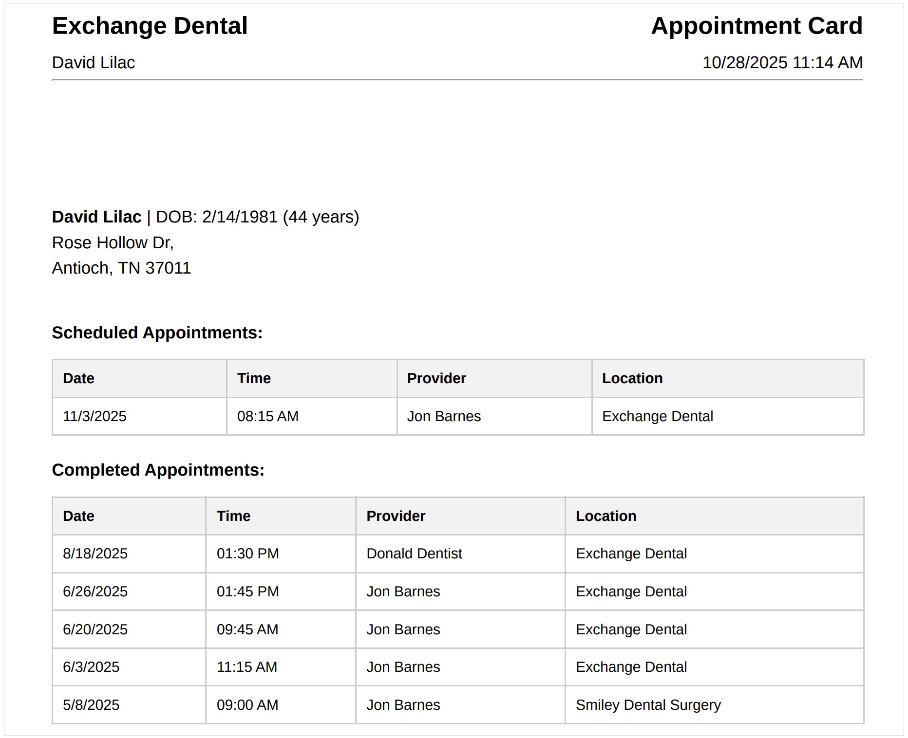Viewport: 908px width, 738px height.
Task: Click the Rose Hollow Dr address line
Action: pyautogui.click(x=113, y=242)
